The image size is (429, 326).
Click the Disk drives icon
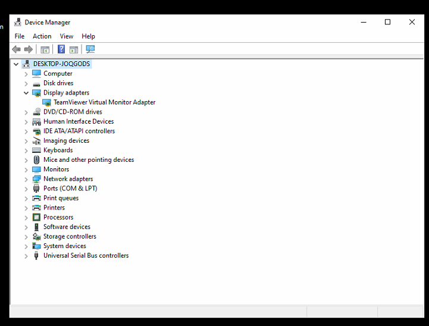tap(36, 84)
